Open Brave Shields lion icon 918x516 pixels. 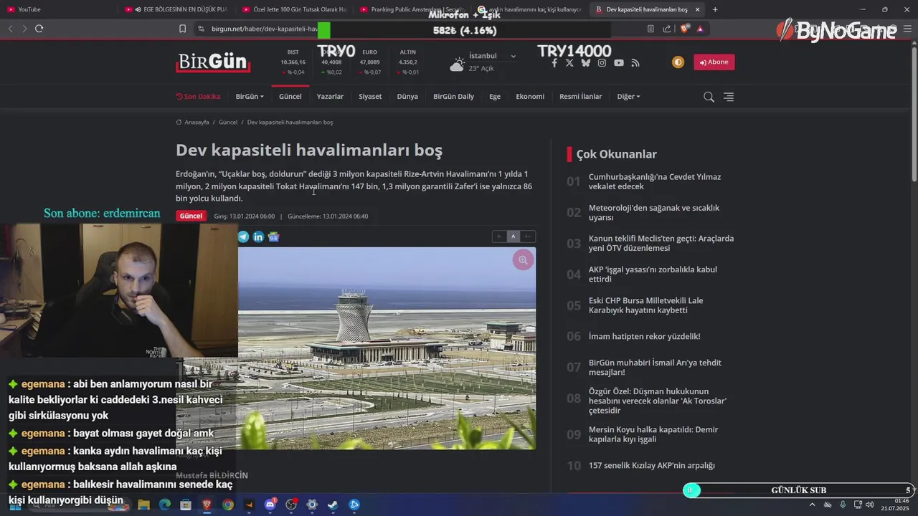tap(684, 29)
